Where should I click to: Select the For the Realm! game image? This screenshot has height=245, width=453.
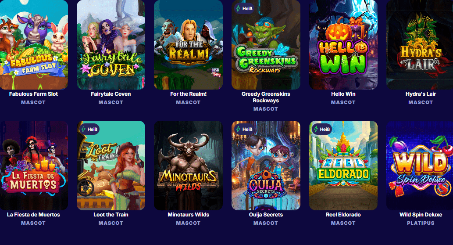[189, 44]
